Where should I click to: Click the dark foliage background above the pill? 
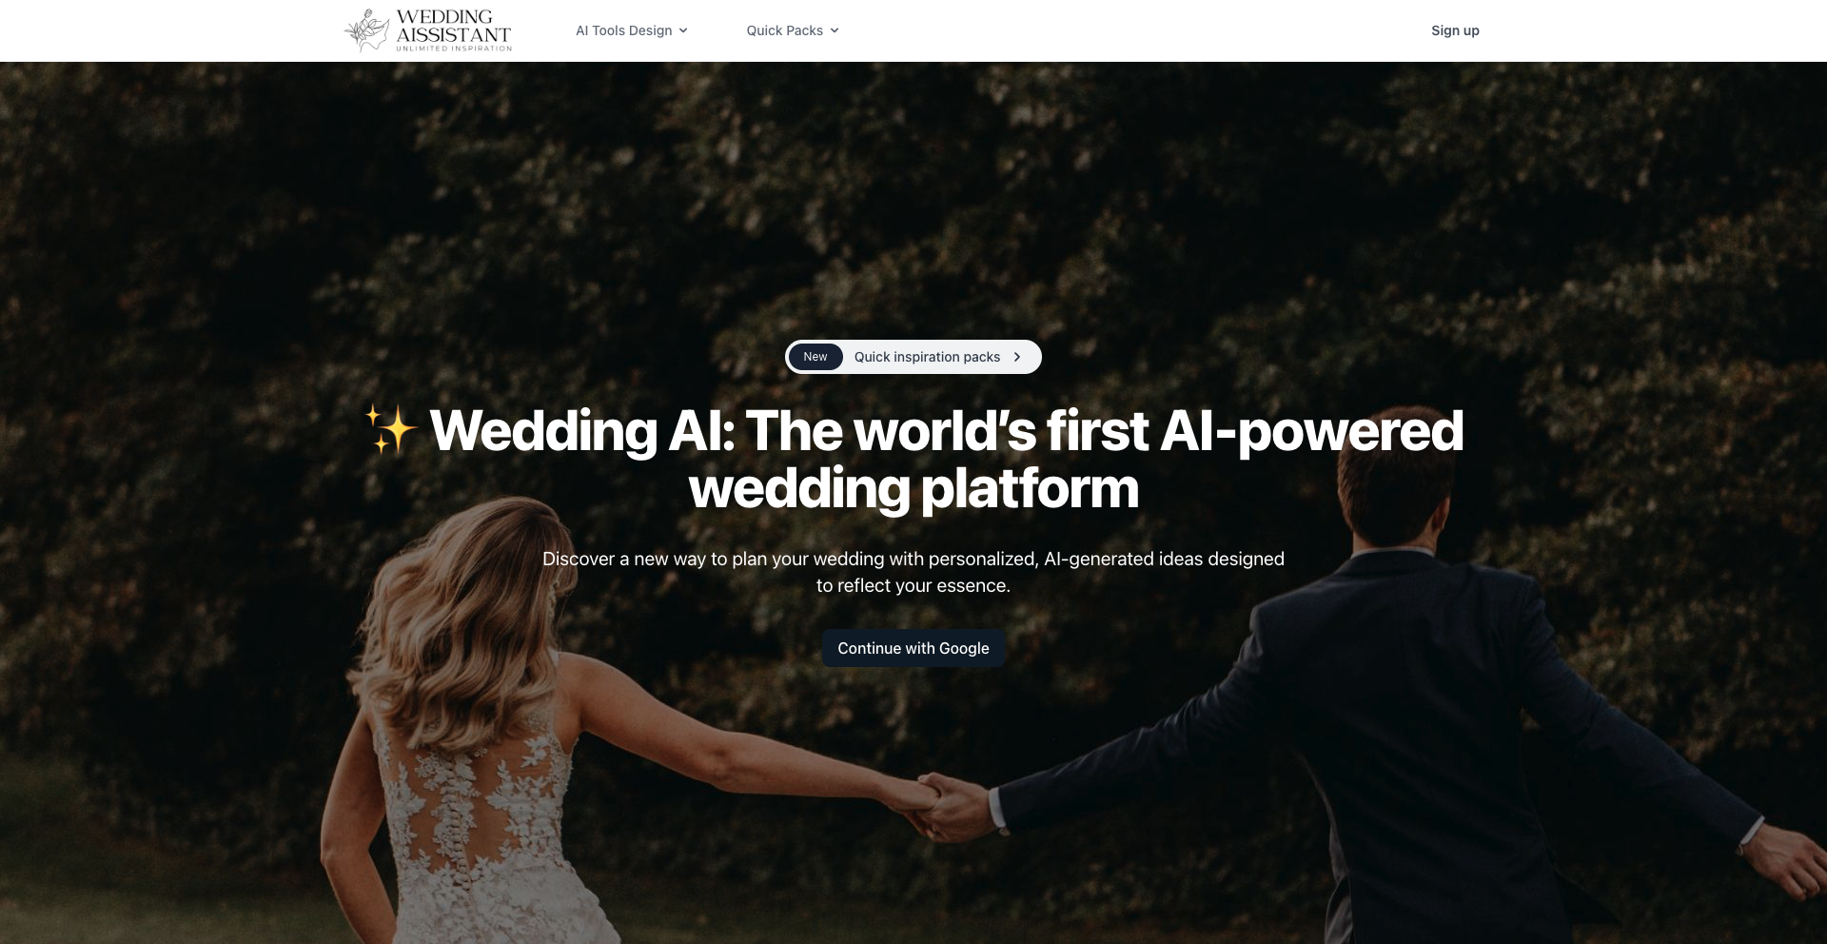pos(913,200)
